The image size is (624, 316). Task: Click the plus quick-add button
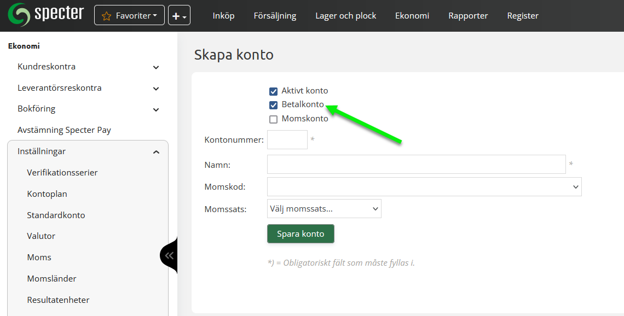pos(179,16)
